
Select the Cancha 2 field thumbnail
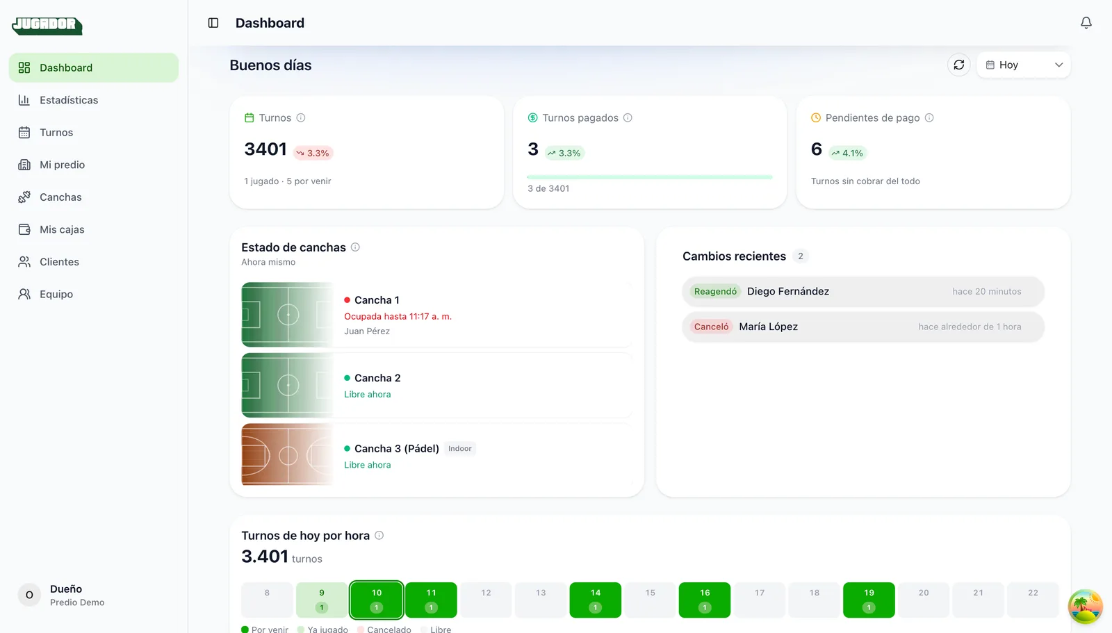(288, 385)
